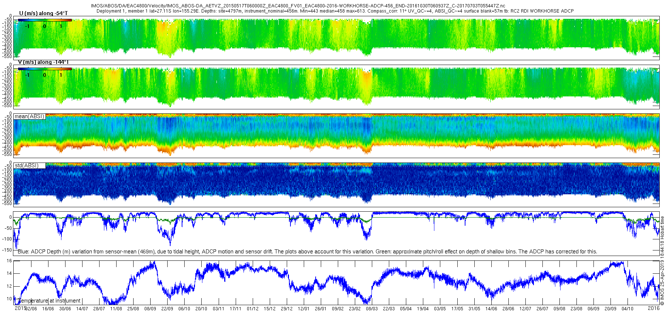Click the '08/03' date tick label

372,309
